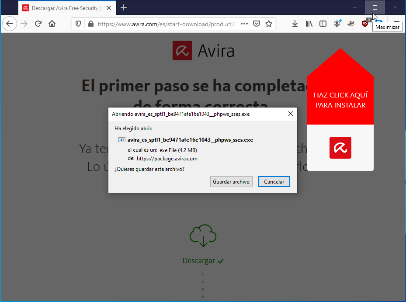Show tracking protection shield info
Image resolution: width=406 pixels, height=302 pixels.
78,24
